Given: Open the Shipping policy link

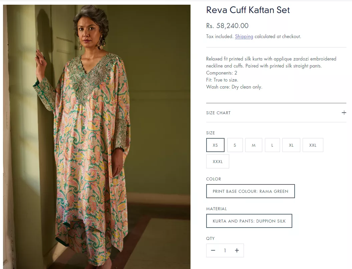Looking at the screenshot, I should coord(244,36).
